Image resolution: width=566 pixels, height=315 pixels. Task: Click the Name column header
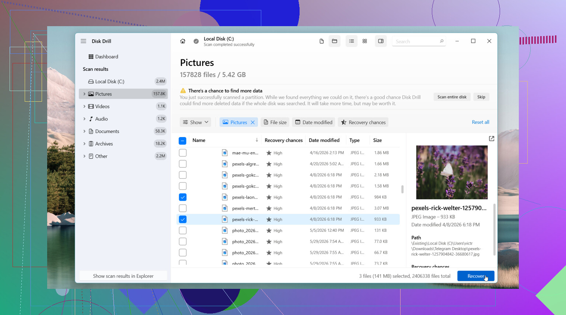199,140
